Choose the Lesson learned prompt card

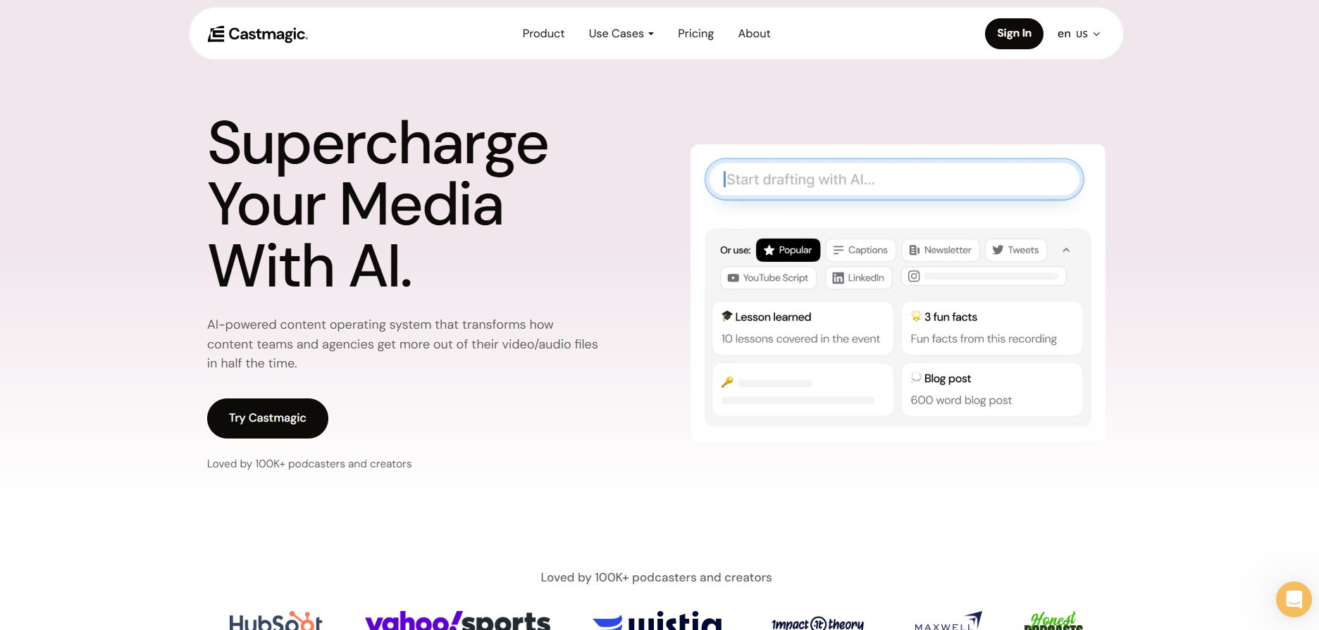tap(803, 328)
